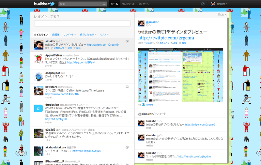Image resolution: width=261 pixels, height=165 pixels.
Task: Switch to the @関連 tab
Action: pos(56,35)
